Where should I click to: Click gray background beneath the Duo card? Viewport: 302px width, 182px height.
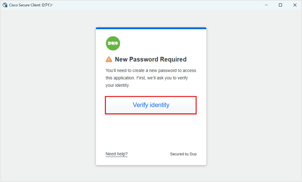tap(151, 173)
